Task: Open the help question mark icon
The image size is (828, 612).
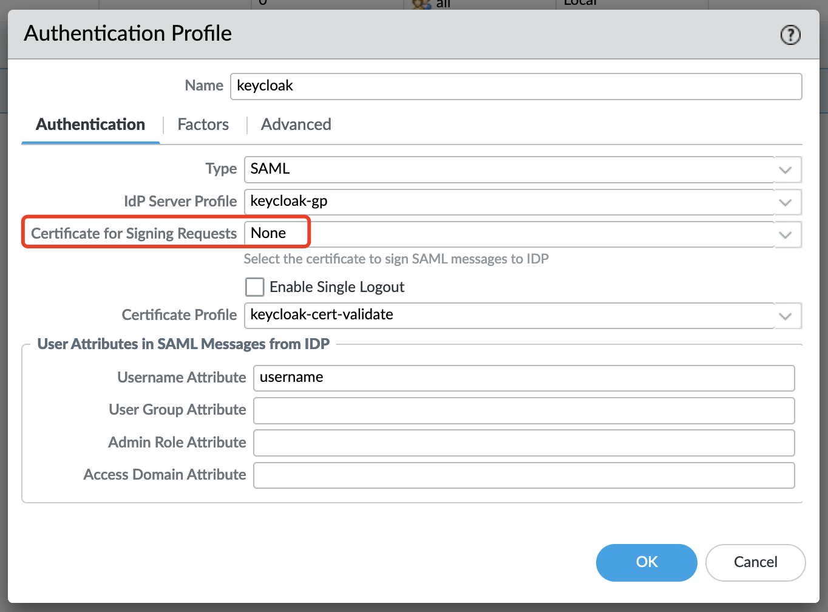Action: point(790,35)
